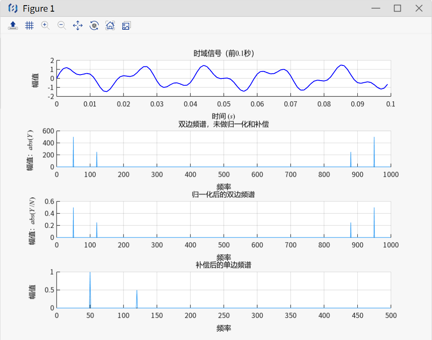This screenshot has width=432, height=340.
Task: Toggle the grid icon in toolbar
Action: pos(29,25)
